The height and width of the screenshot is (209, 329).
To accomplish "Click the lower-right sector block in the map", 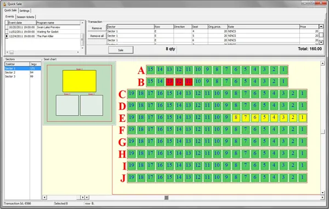I will pos(92,105).
